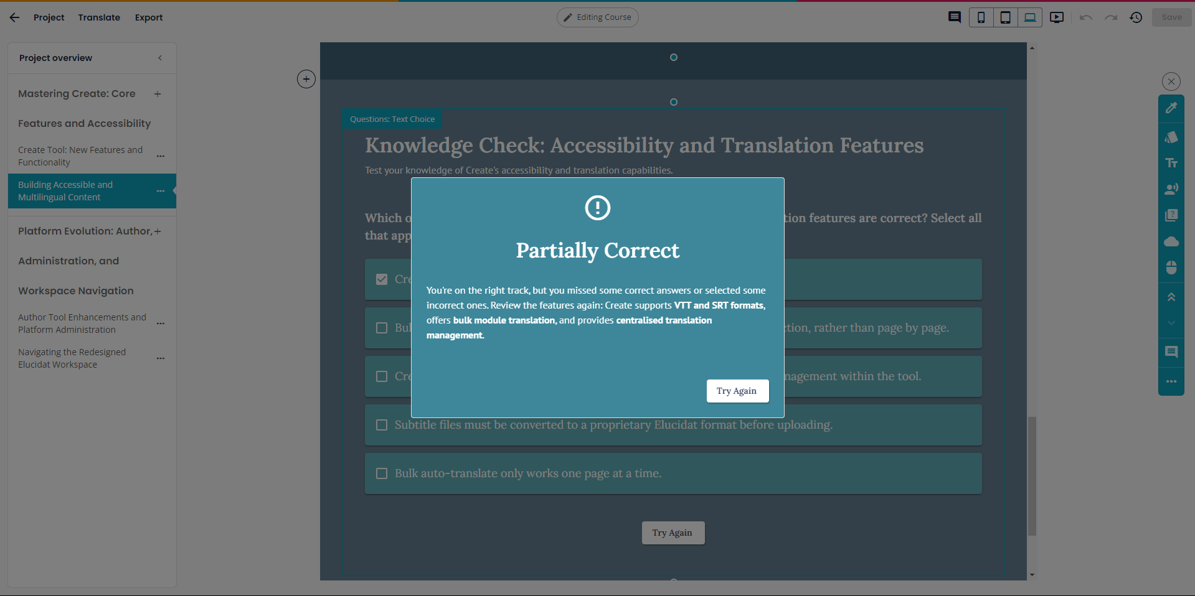Uncheck the first selected answer checkbox
This screenshot has width=1195, height=596.
click(x=382, y=279)
